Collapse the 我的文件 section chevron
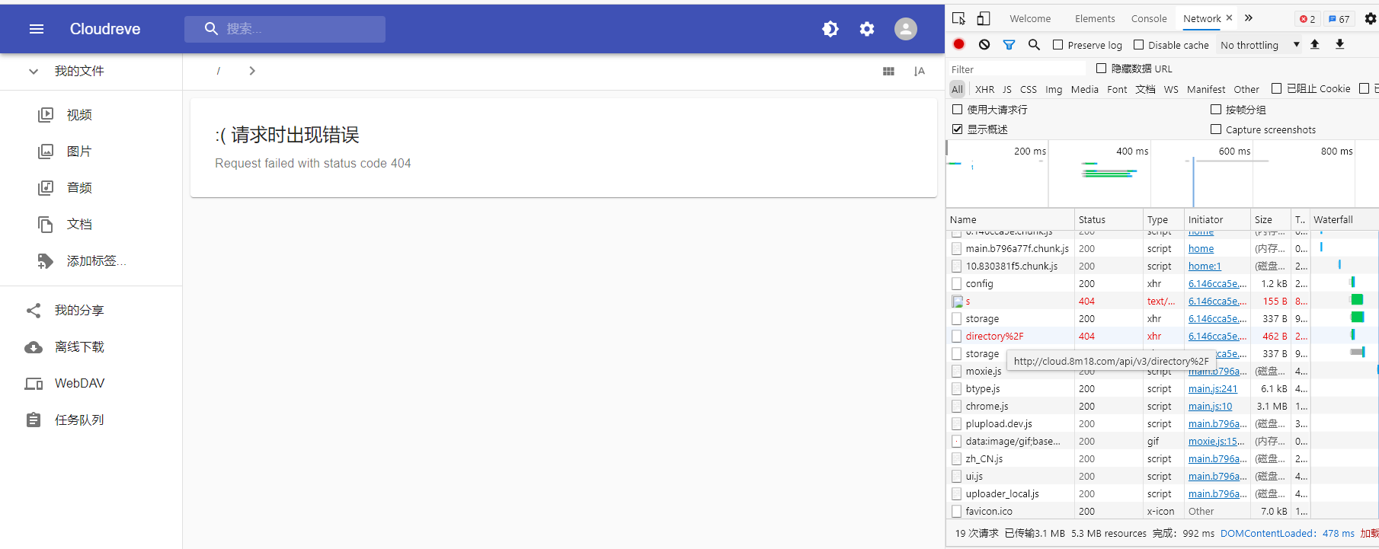Viewport: 1379px width, 549px height. (x=34, y=72)
